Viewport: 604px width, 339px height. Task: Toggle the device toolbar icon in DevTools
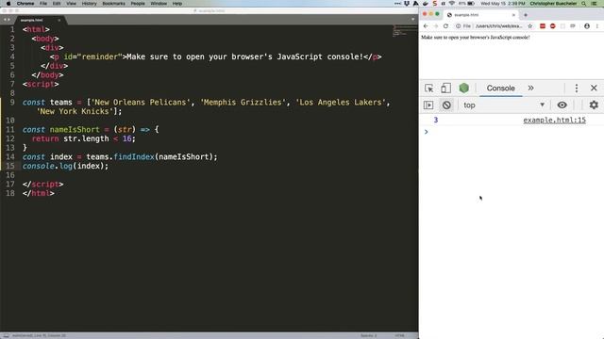click(x=445, y=88)
